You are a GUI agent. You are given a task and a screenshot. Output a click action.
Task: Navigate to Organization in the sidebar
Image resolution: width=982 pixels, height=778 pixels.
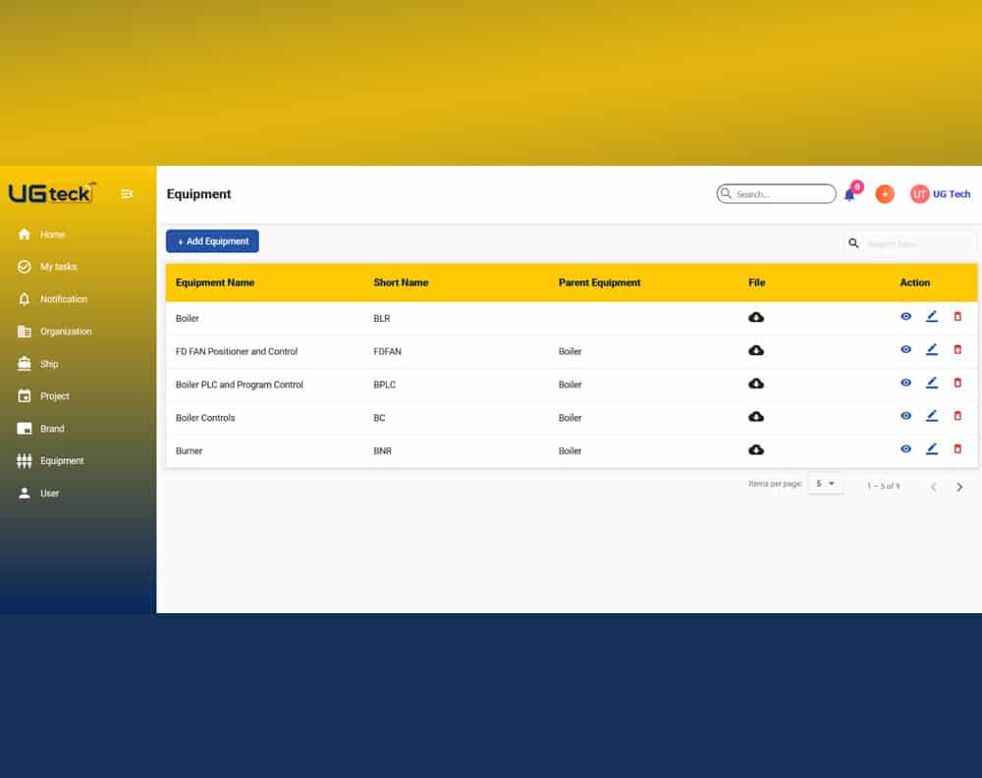65,332
